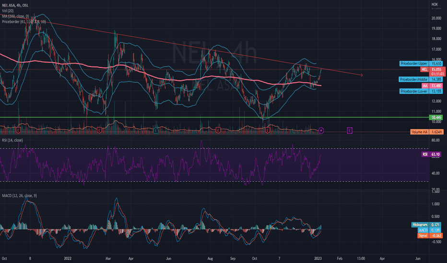Click the blue MACD value label
Screen dimensions: 447x263
429,230
